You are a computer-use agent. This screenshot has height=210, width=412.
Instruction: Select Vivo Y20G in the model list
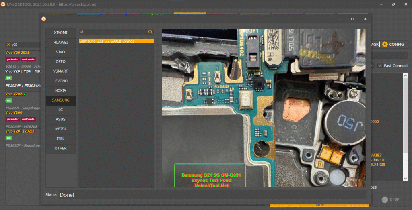tap(14, 112)
